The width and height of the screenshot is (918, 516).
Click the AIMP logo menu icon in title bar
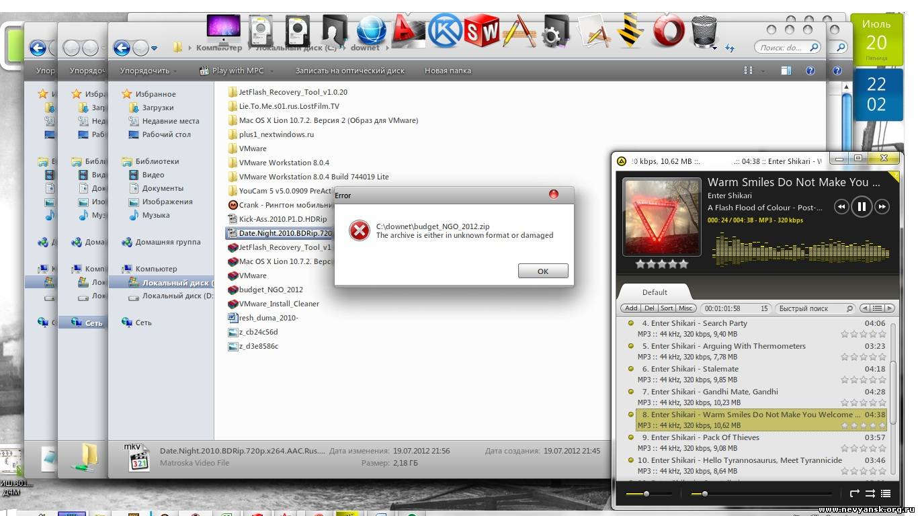(622, 161)
